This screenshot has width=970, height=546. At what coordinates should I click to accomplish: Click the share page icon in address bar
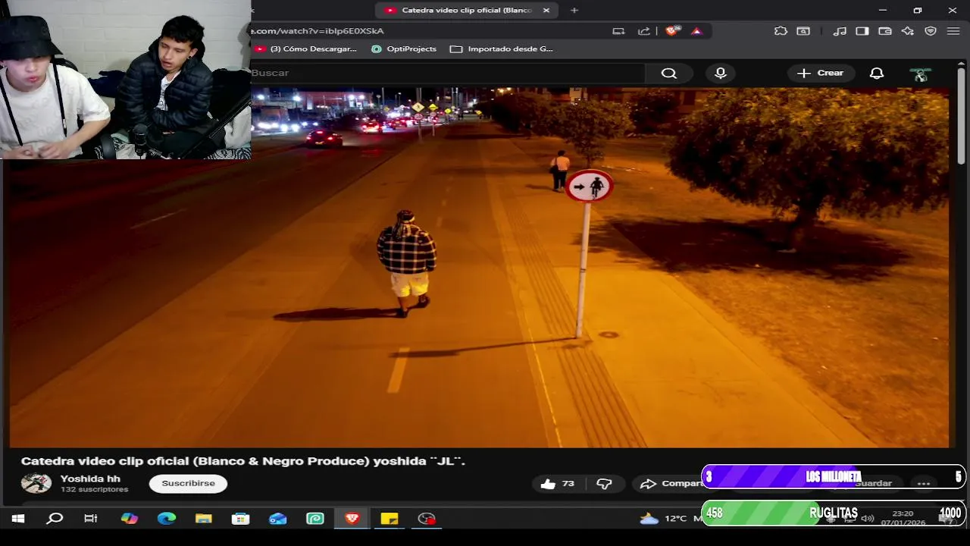pos(644,31)
